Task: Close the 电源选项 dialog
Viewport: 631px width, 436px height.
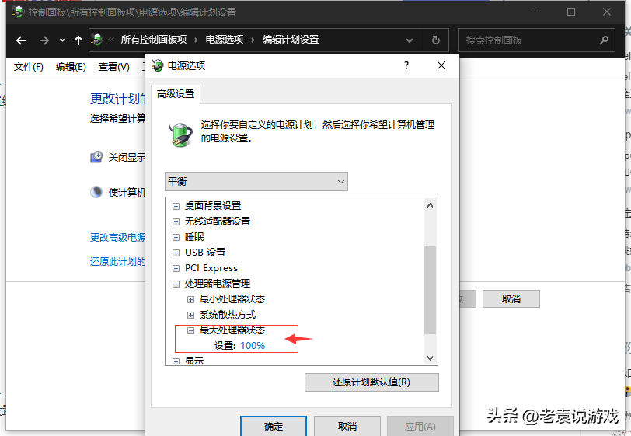Action: pyautogui.click(x=441, y=65)
